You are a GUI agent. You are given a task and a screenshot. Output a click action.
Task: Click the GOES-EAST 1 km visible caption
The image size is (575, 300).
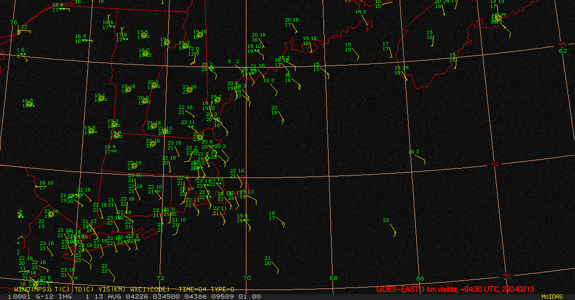(455, 289)
